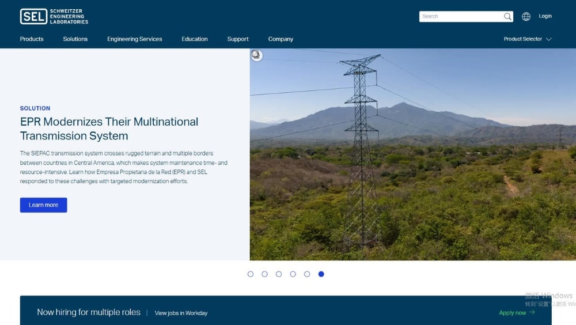This screenshot has width=576, height=325.
Task: Open the Company menu
Action: 281,39
